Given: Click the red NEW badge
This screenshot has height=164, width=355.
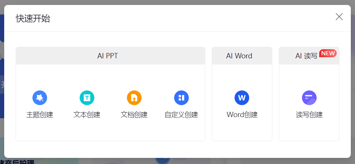Looking at the screenshot, I should tap(328, 53).
